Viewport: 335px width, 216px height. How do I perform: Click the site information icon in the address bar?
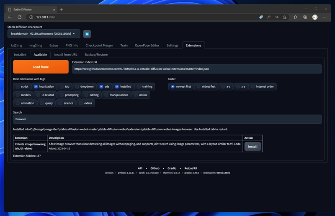[31, 17]
